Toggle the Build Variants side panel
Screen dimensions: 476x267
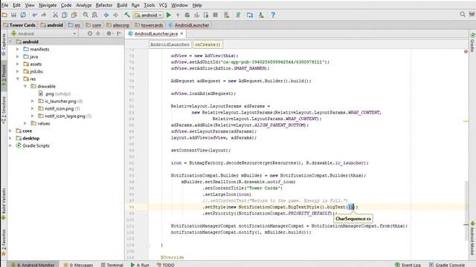pyautogui.click(x=4, y=204)
